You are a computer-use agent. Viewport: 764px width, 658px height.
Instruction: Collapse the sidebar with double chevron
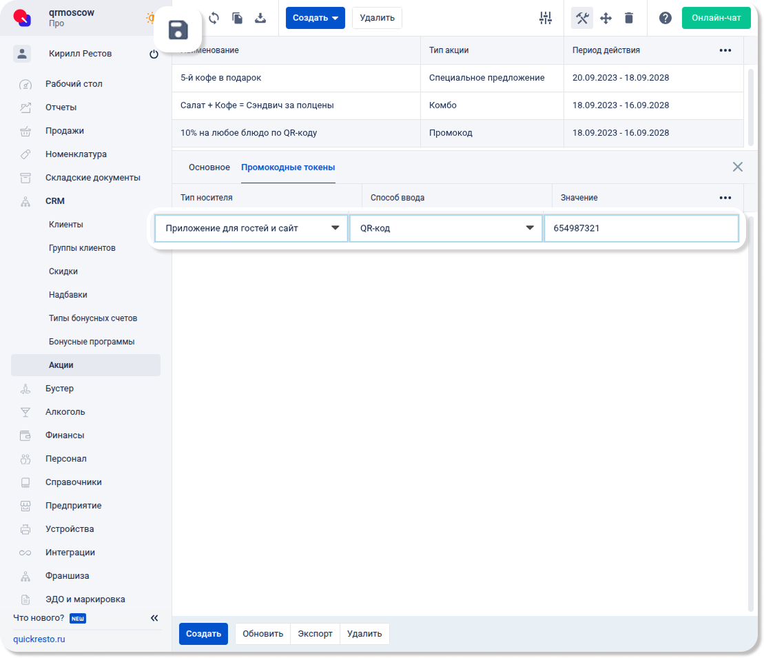[154, 618]
